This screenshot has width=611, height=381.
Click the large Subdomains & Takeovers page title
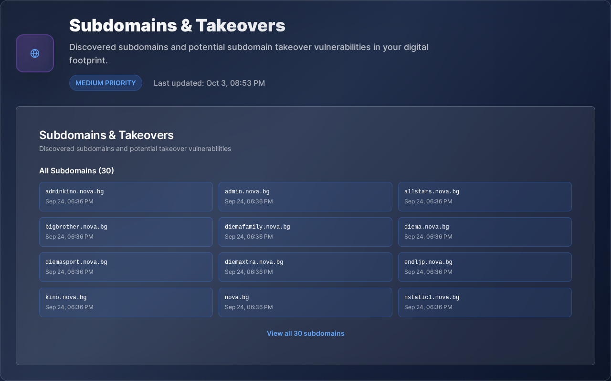(177, 25)
